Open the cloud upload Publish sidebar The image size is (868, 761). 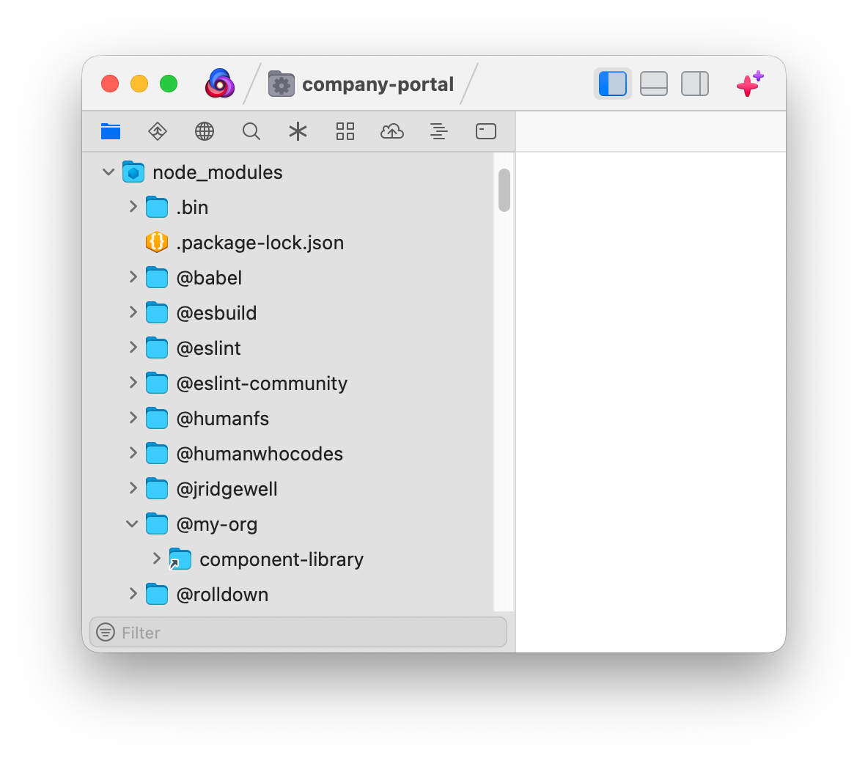coord(392,131)
